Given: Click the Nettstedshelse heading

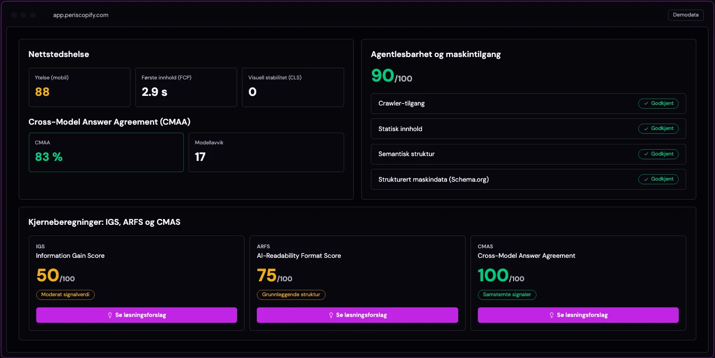Looking at the screenshot, I should pyautogui.click(x=59, y=54).
